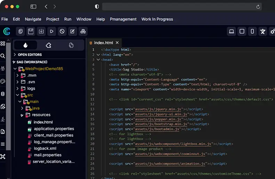The image size is (275, 179).
Task: Collapse the WebProjectDemo185 project folder
Action: tap(15, 69)
